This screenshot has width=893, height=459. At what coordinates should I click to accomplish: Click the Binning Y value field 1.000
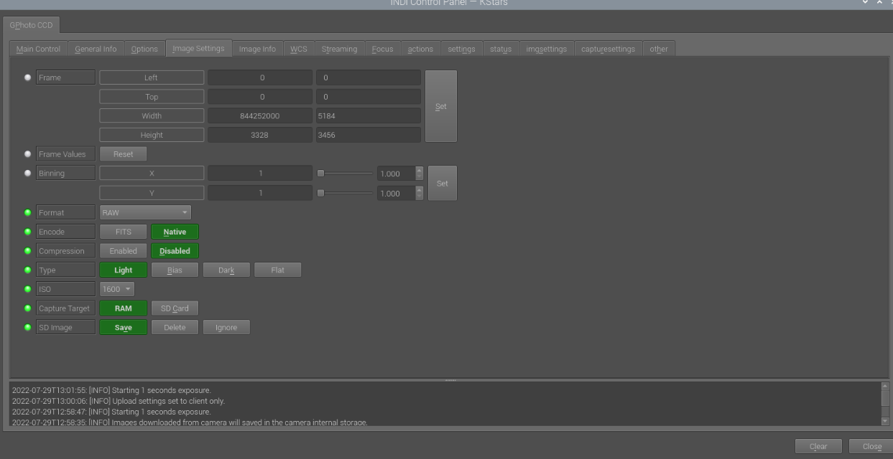point(397,193)
